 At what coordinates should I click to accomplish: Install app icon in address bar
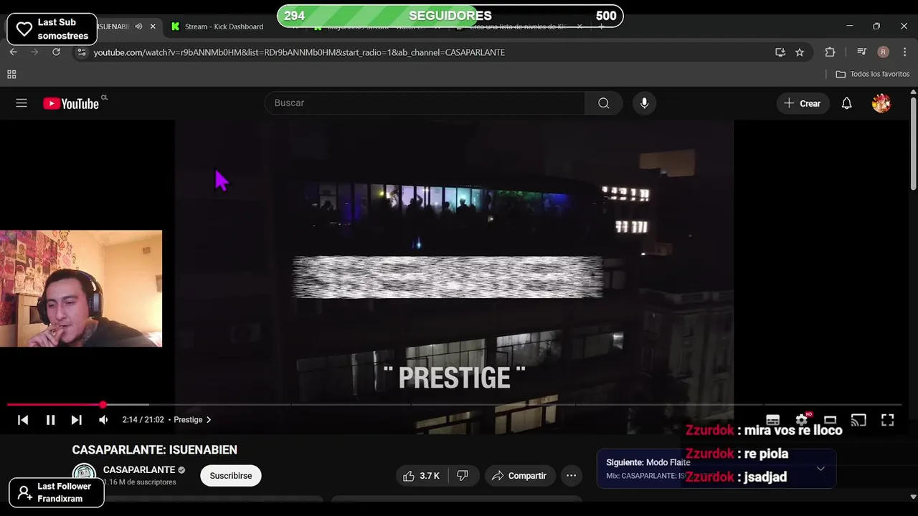(x=780, y=52)
